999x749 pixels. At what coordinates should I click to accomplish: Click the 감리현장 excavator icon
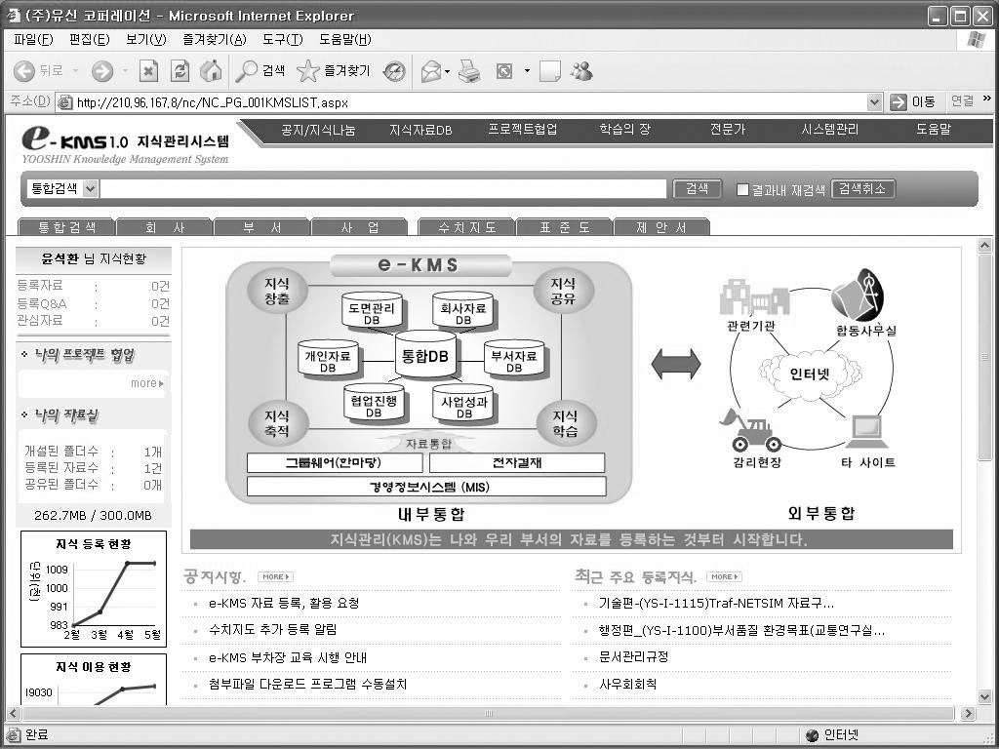coord(749,430)
